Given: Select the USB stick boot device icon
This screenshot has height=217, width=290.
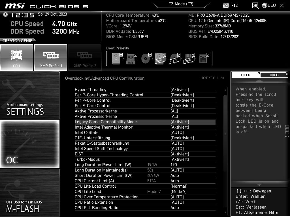Looking at the screenshot, I should (x=131, y=58).
